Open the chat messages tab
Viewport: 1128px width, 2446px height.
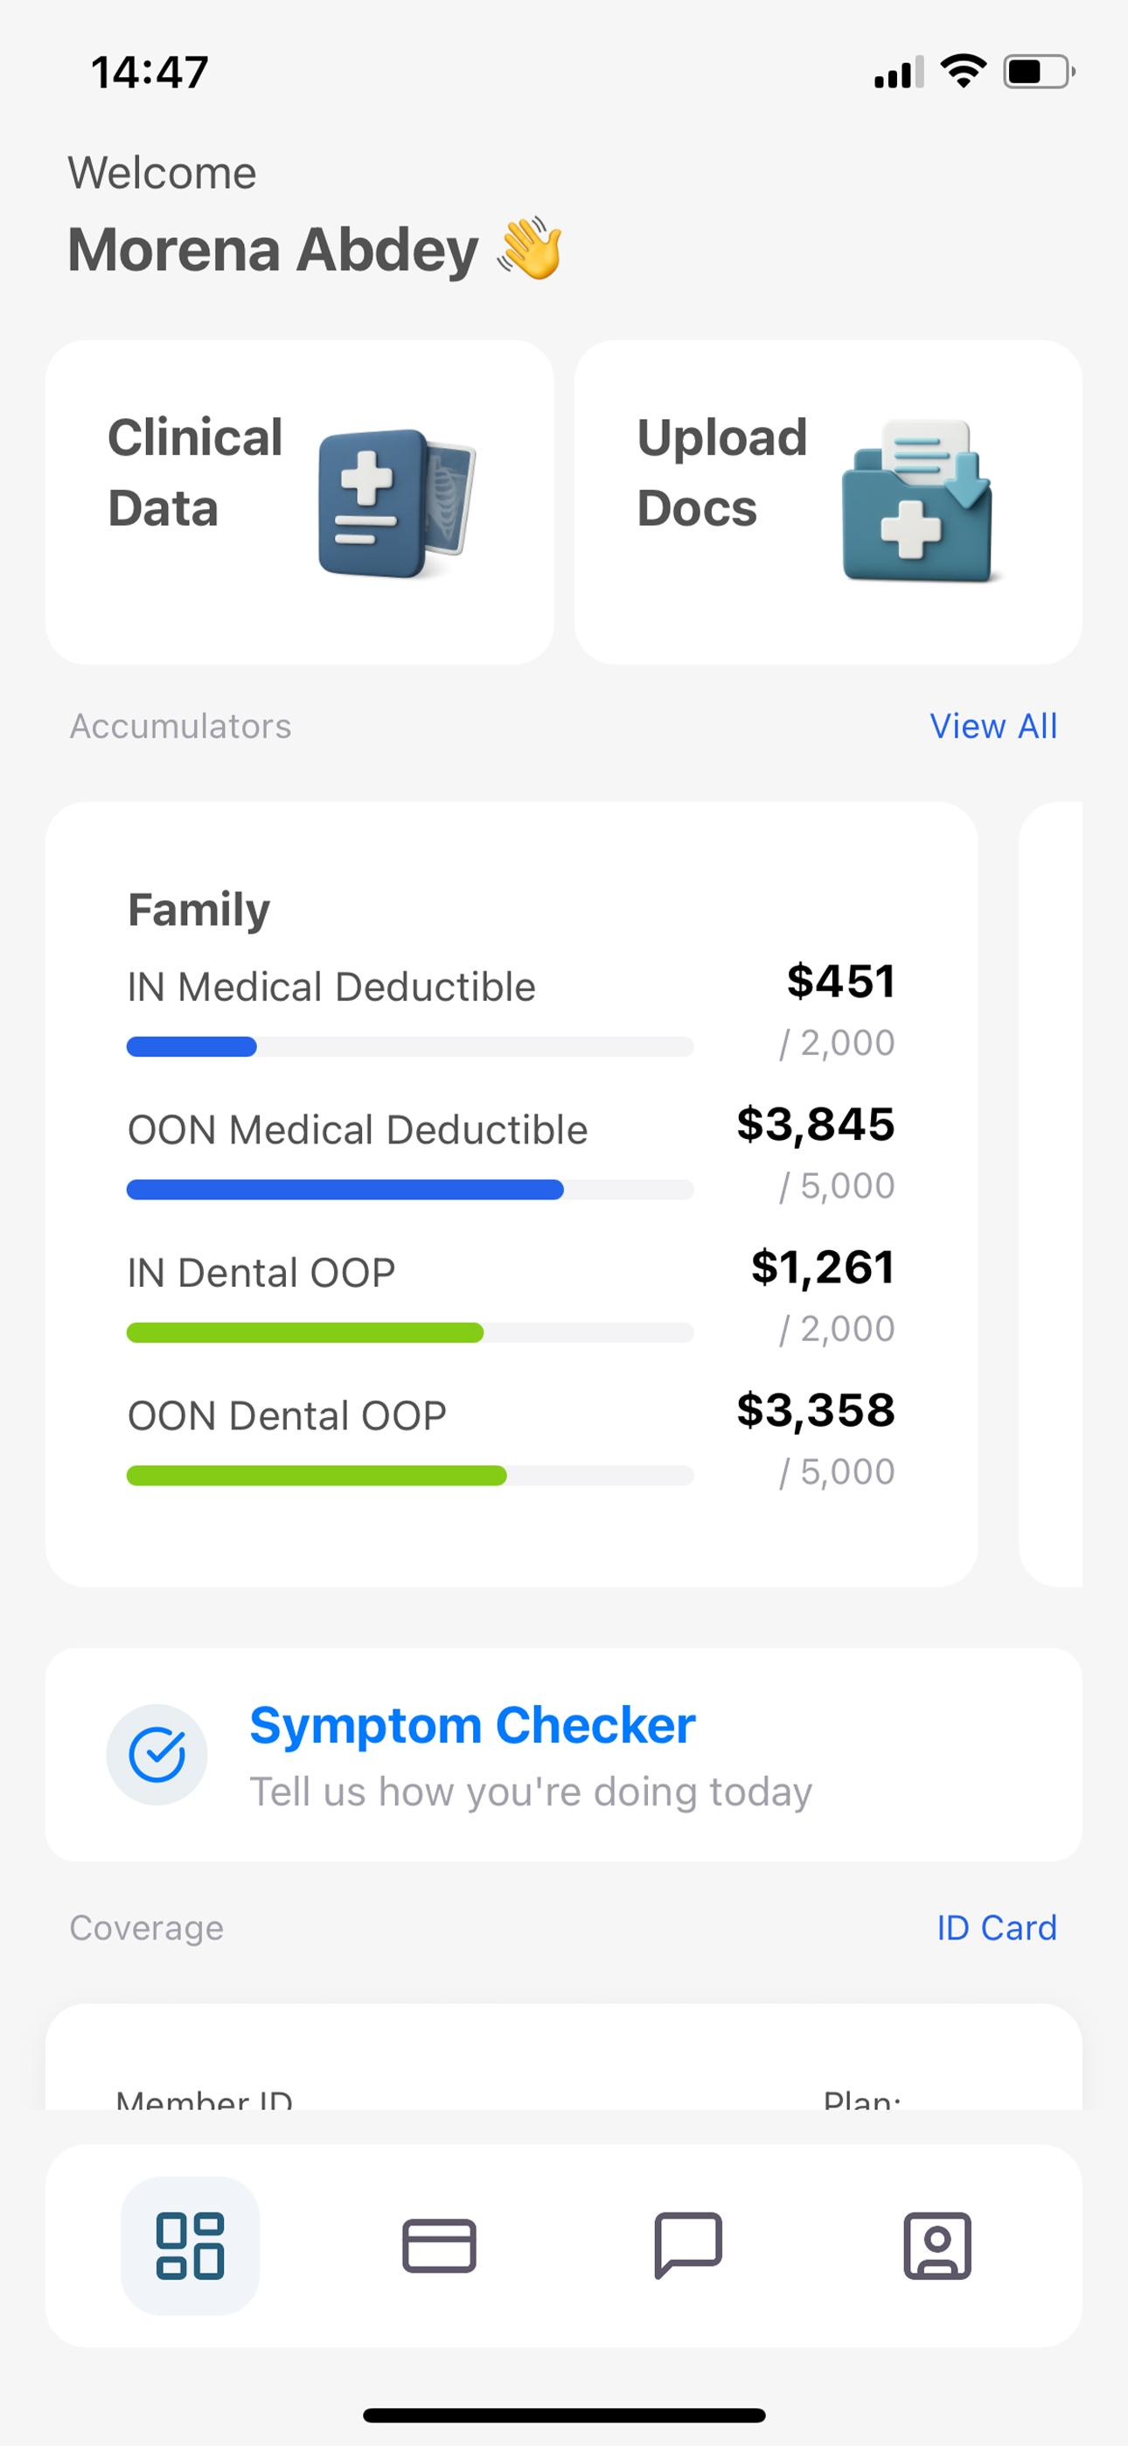[x=688, y=2246]
